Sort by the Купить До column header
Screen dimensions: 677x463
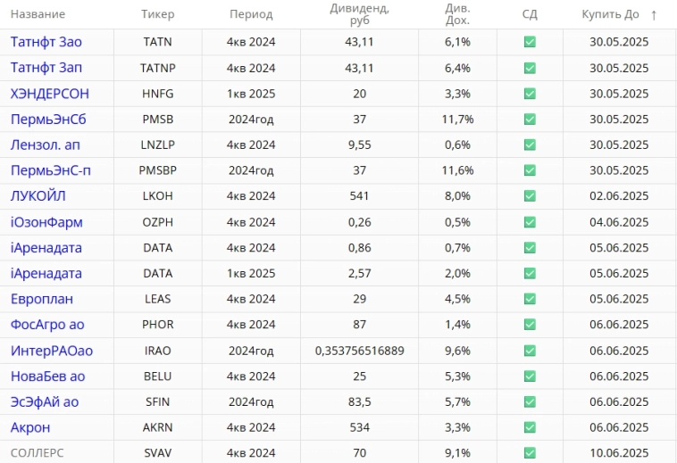coord(610,14)
